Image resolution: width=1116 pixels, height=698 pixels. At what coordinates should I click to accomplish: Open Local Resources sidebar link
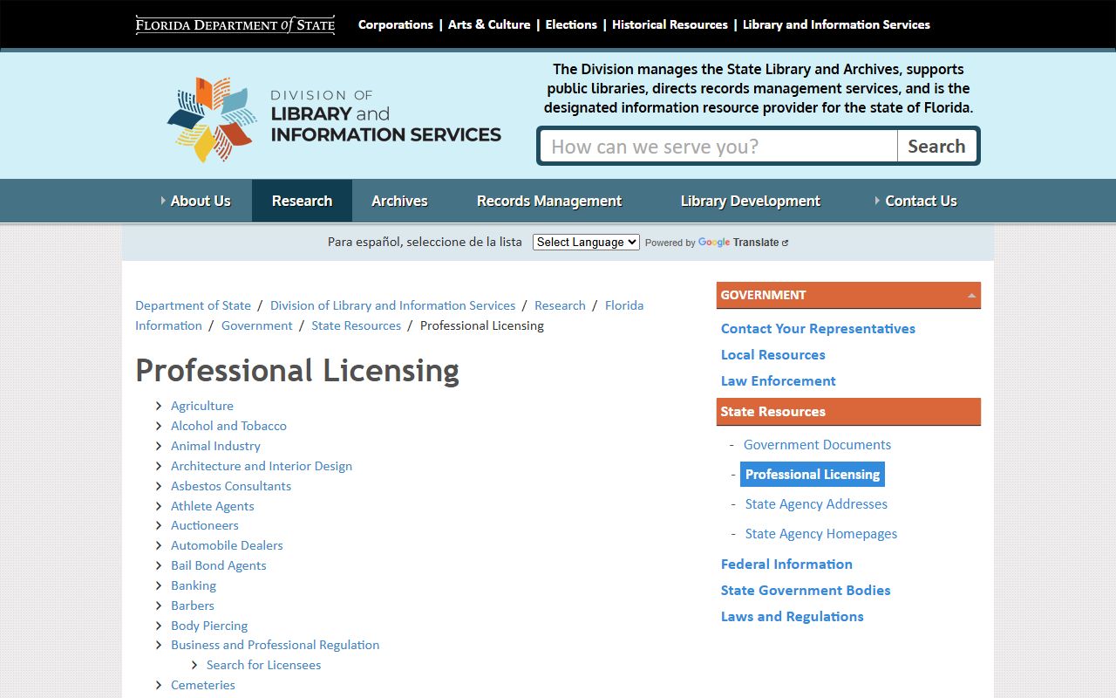[772, 355]
